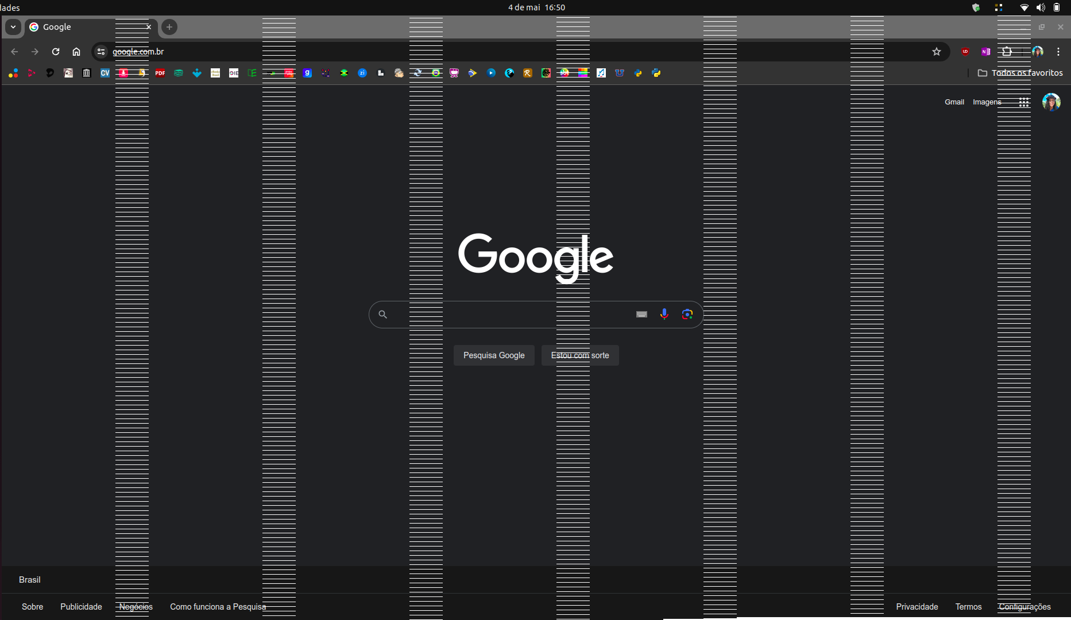Open the blue play button bookmark
This screenshot has width=1071, height=620.
tap(491, 73)
